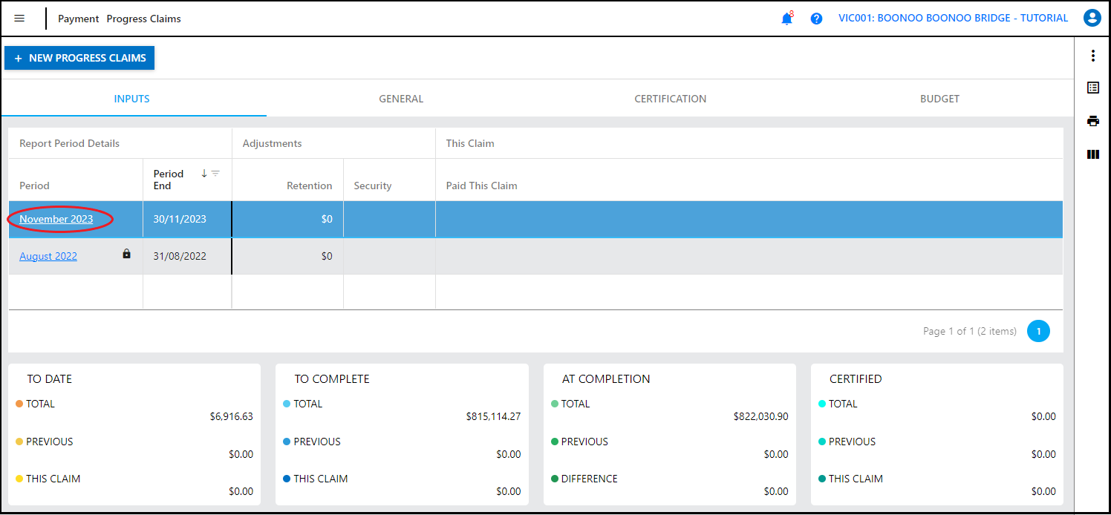The width and height of the screenshot is (1111, 515).
Task: Toggle Period End sort arrow
Action: pos(204,174)
